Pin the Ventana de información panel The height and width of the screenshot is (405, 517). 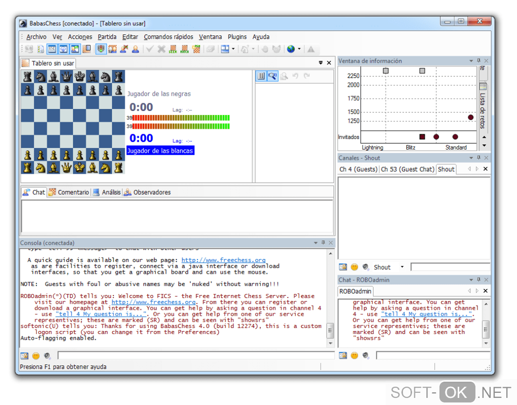click(478, 61)
